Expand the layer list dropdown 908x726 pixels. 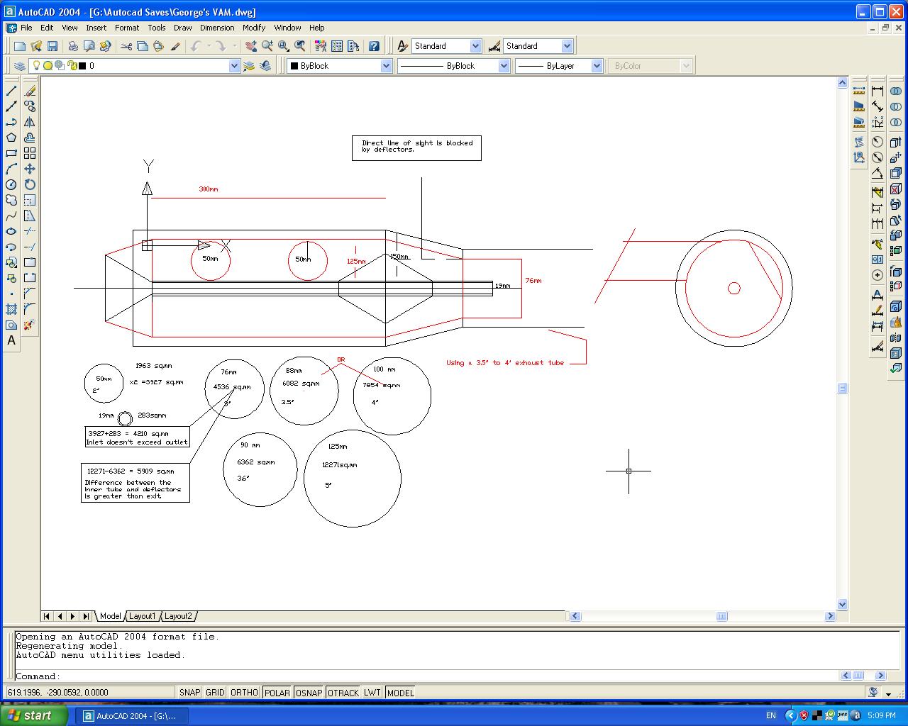tap(234, 66)
